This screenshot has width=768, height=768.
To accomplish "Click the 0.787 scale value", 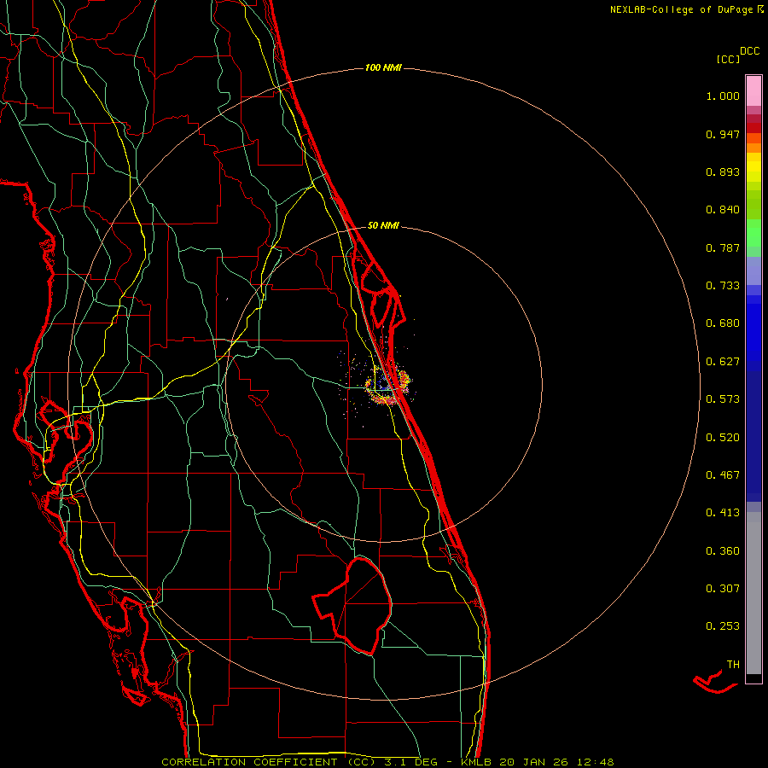I will (x=723, y=247).
